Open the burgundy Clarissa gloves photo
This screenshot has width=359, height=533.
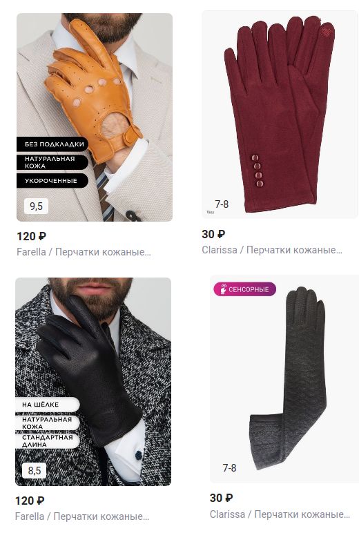coord(280,114)
